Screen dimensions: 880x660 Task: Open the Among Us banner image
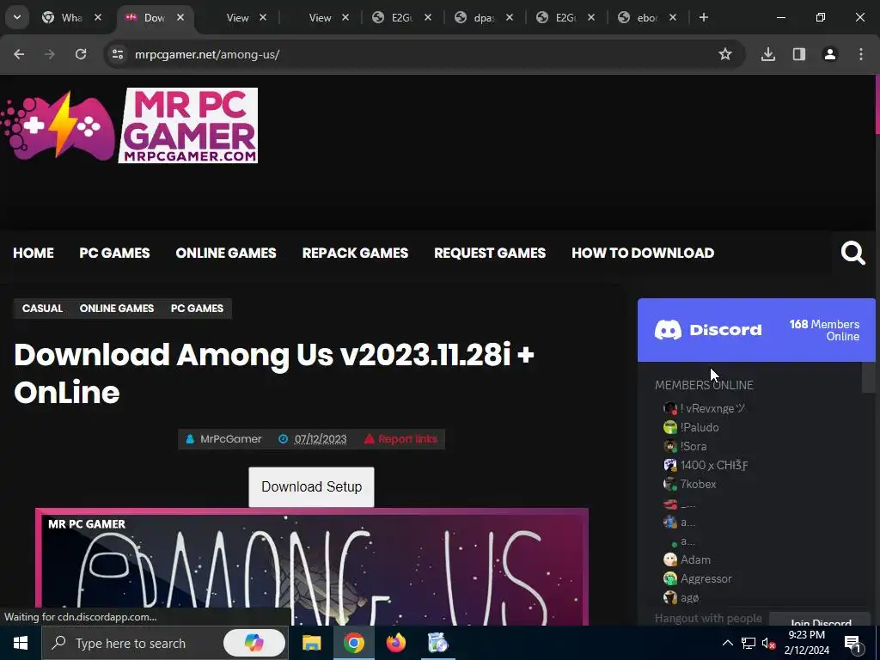coord(312,567)
